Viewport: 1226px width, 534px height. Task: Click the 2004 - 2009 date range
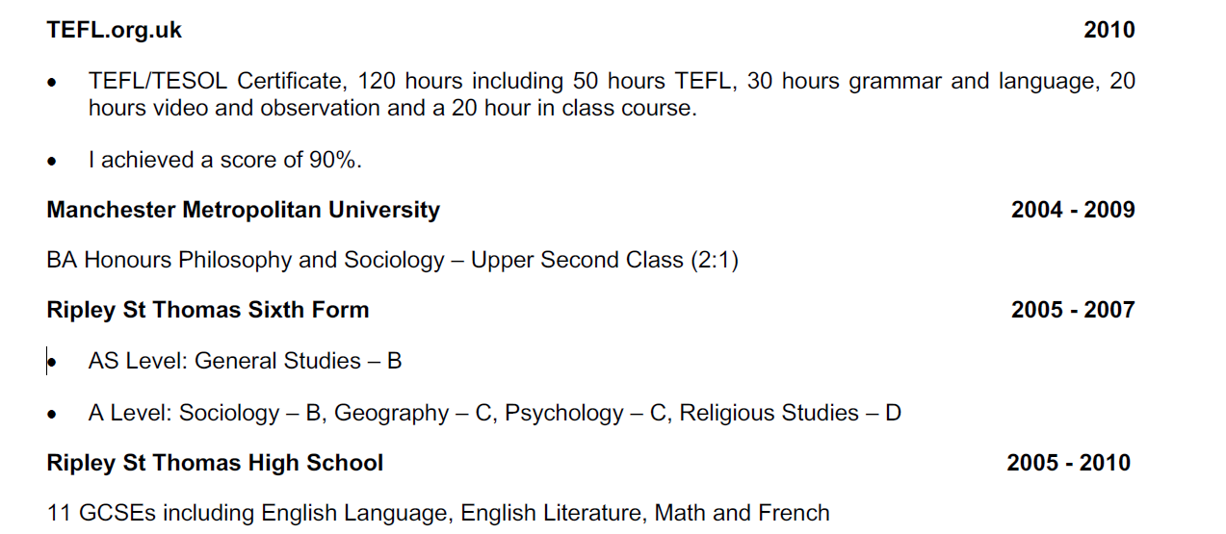(1072, 210)
